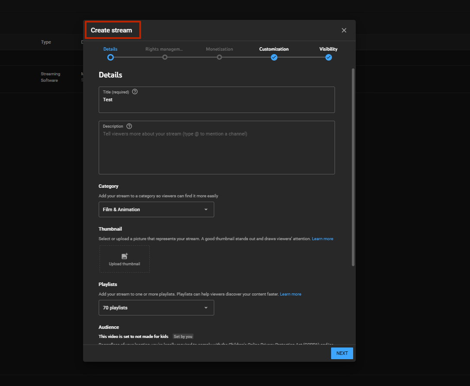Open Title field help icon
This screenshot has width=470, height=386.
tap(135, 92)
